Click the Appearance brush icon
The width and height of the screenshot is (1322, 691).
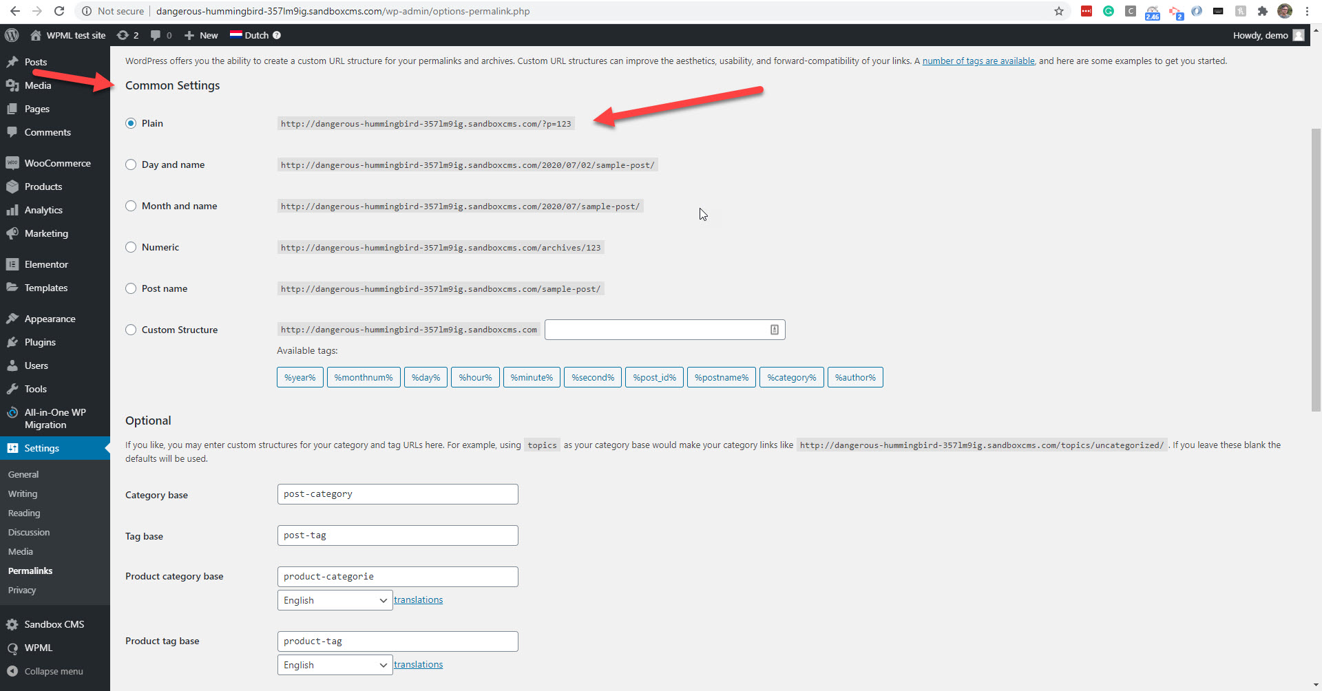tap(12, 319)
